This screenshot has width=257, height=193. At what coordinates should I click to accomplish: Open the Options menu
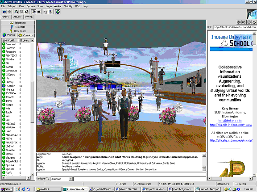[x=31, y=6]
